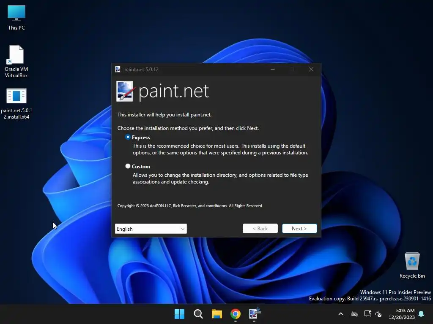Minimize the paint.net installer window

273,70
